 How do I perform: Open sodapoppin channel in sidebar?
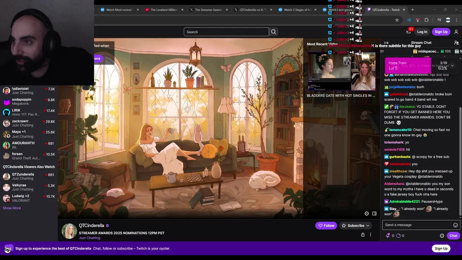click(x=29, y=101)
